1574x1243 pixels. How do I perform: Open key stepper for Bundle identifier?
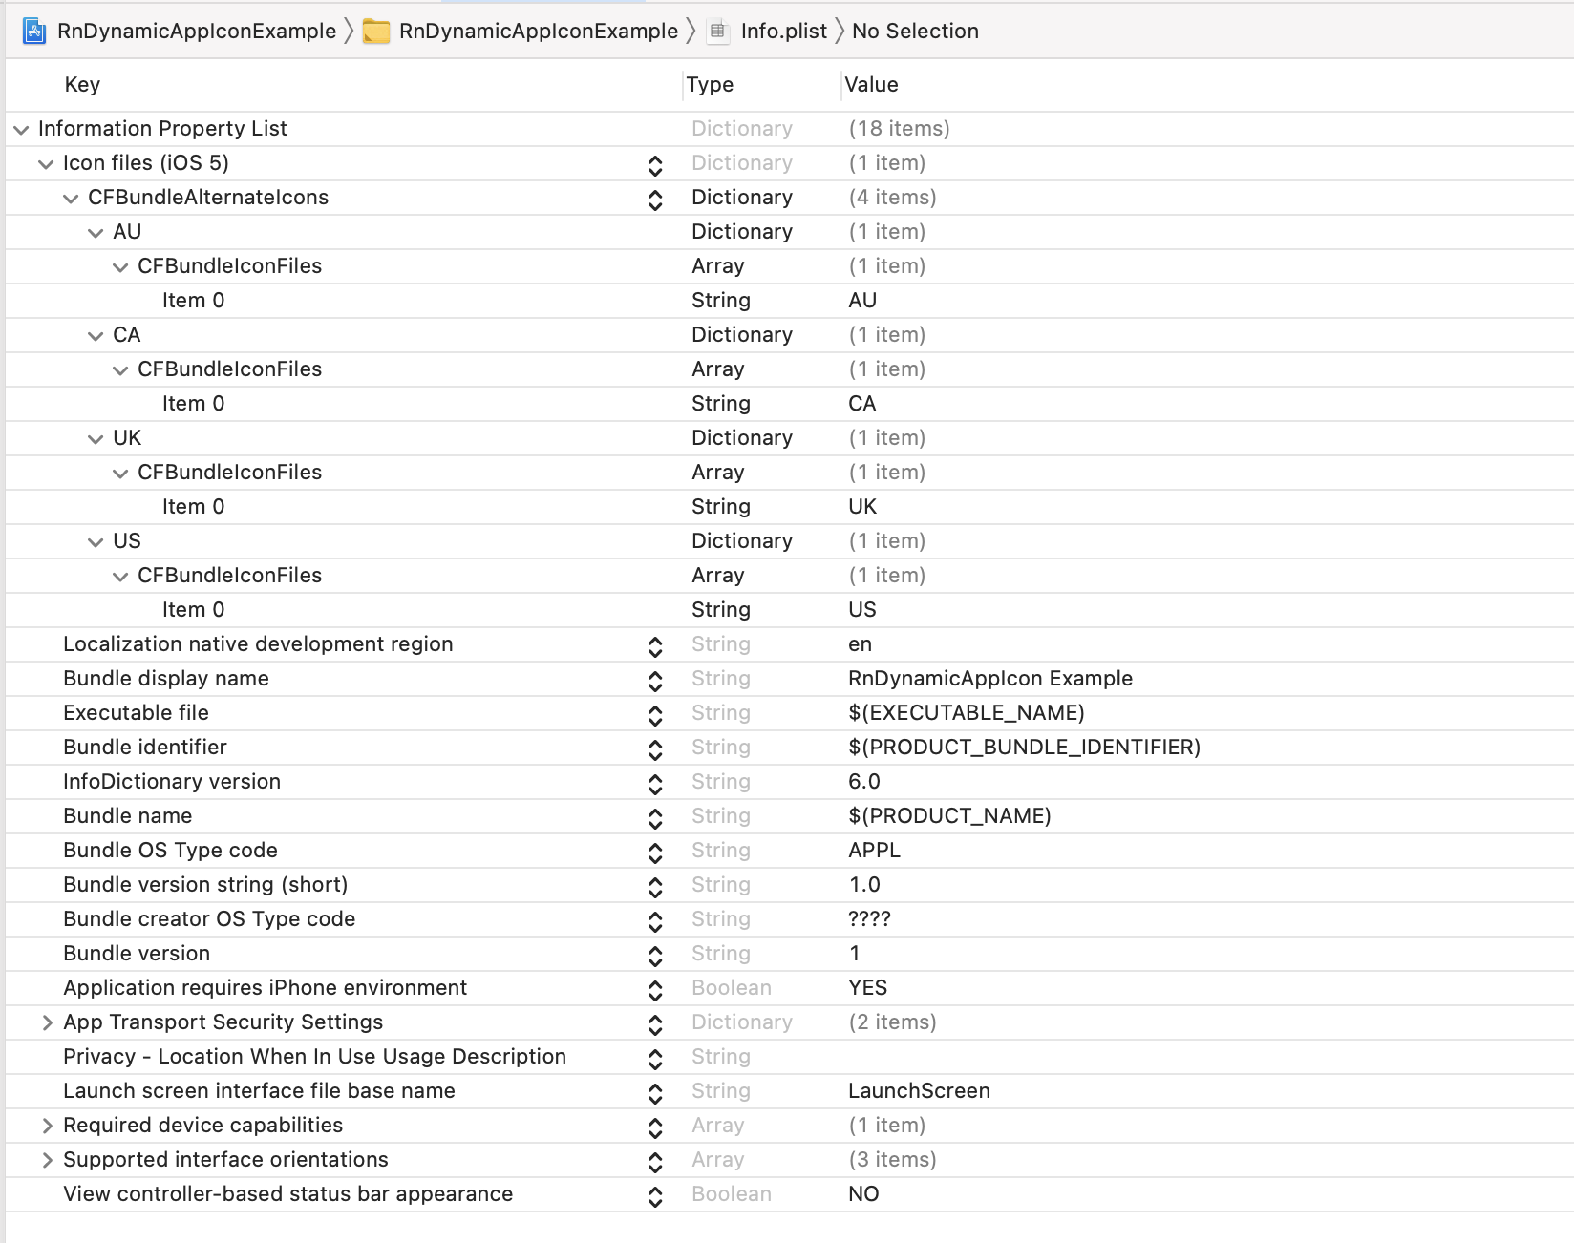(x=655, y=748)
